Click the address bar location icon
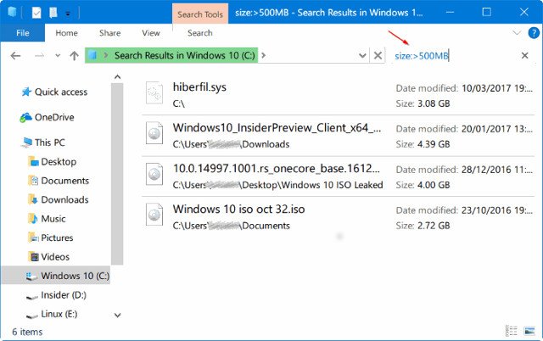Viewport: 543px width, 341px height. pos(92,55)
